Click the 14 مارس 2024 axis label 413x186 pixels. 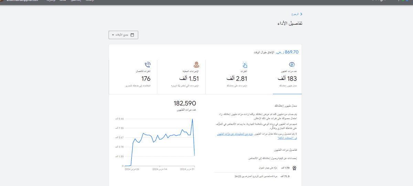click(160, 169)
